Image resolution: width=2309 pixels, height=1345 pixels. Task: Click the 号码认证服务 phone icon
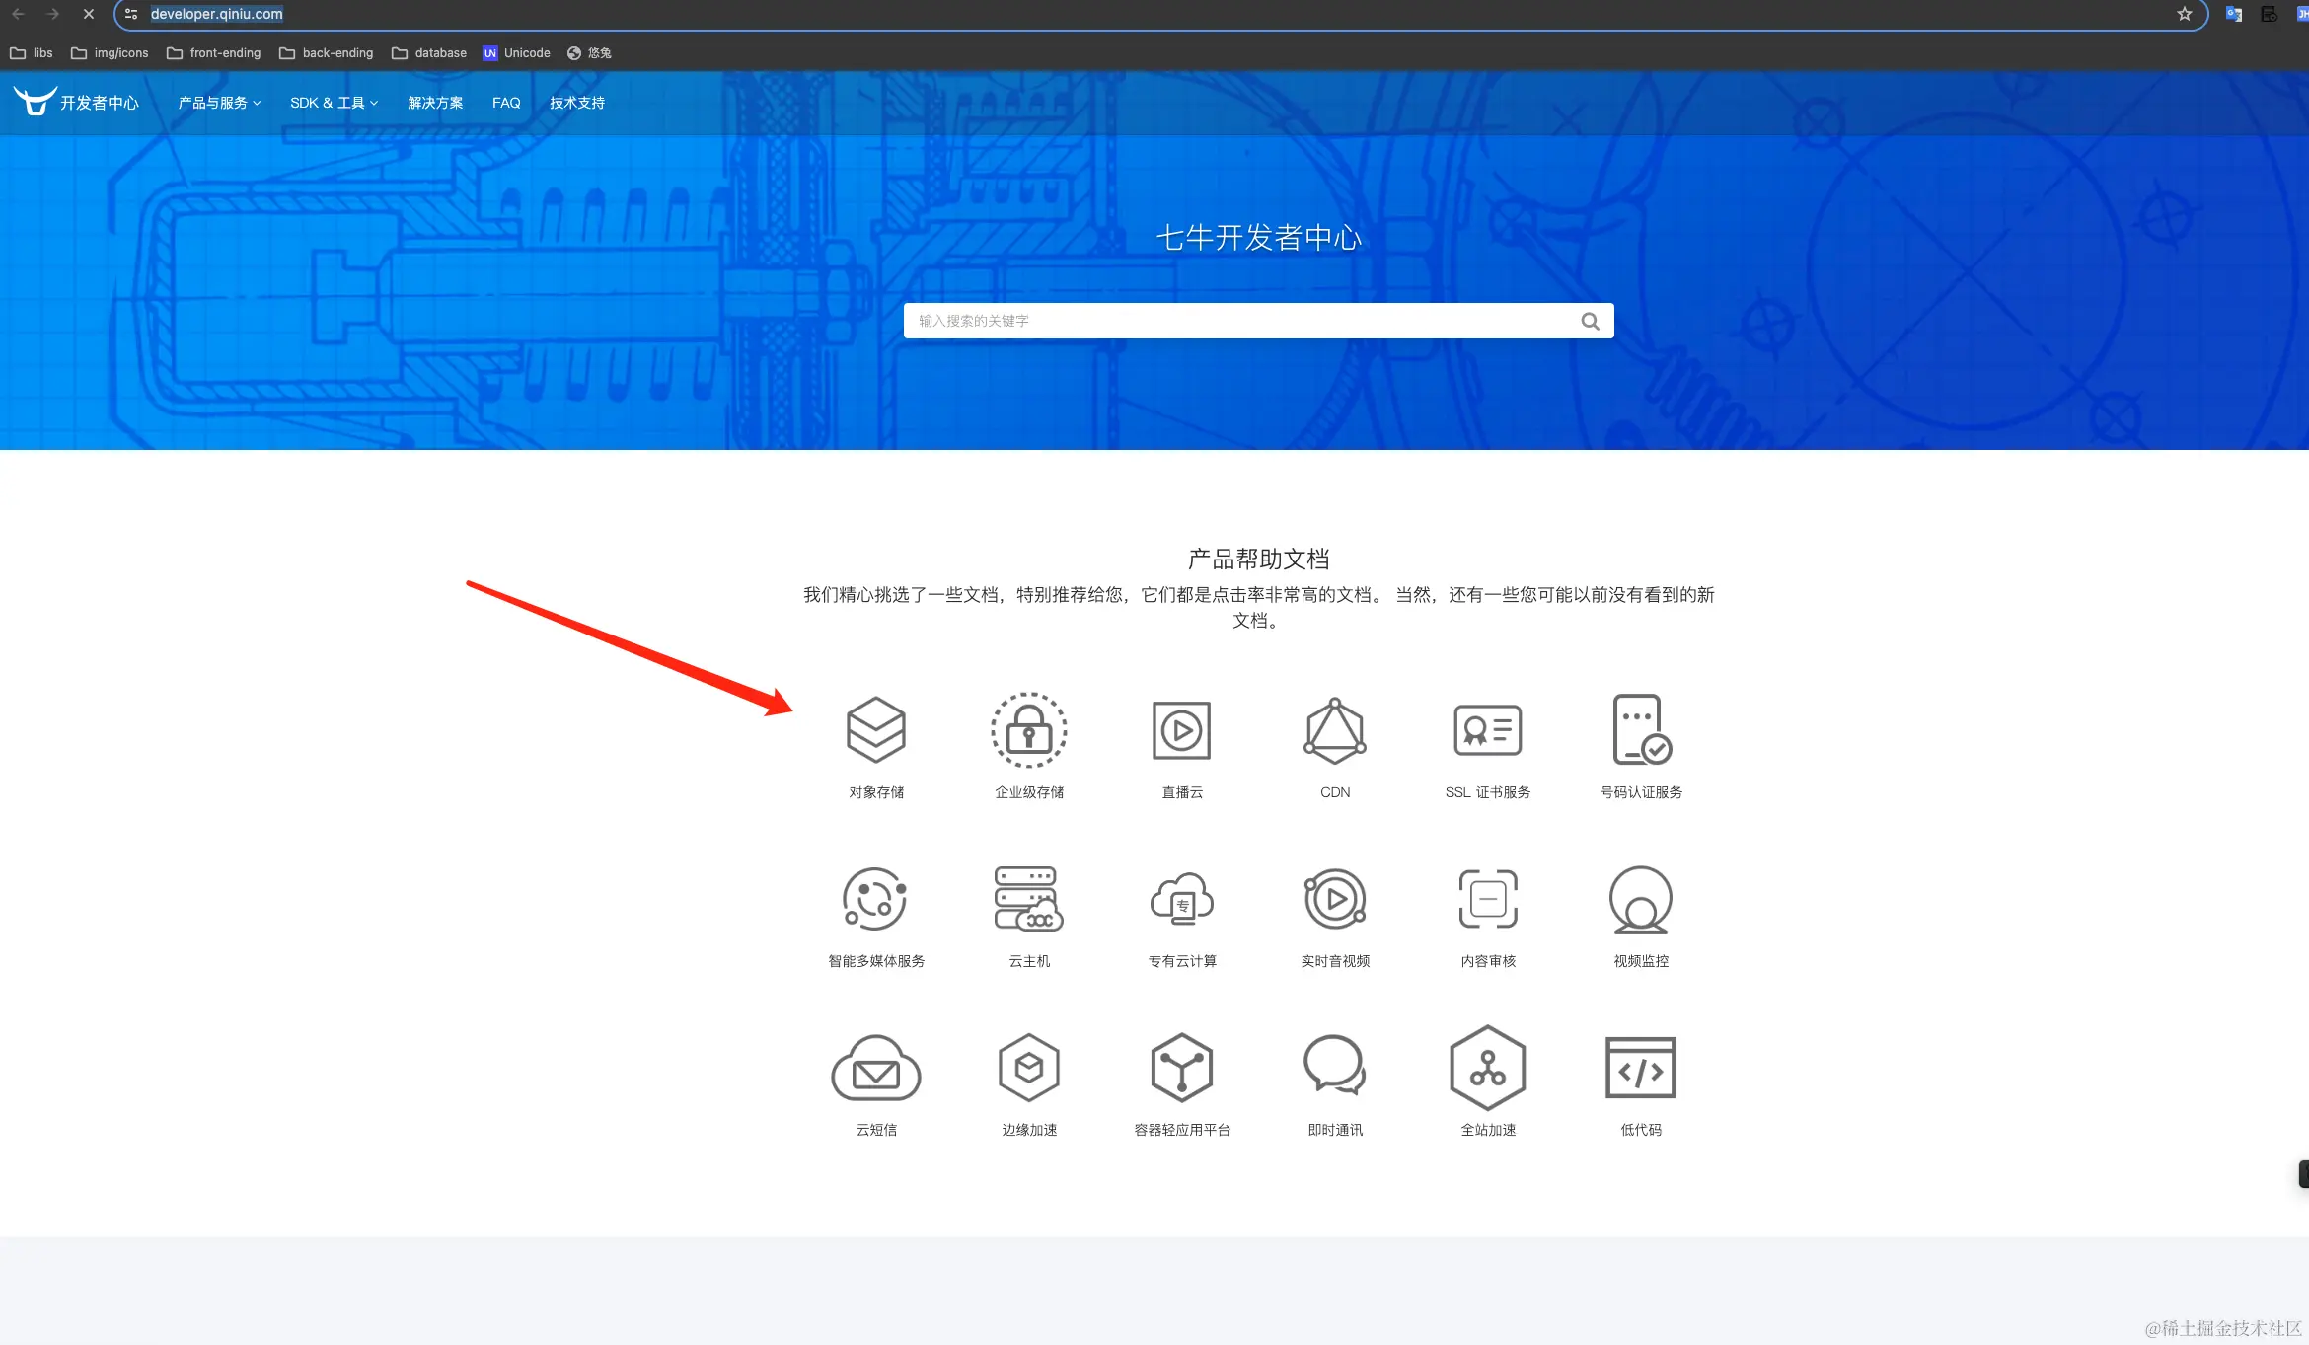(1640, 730)
